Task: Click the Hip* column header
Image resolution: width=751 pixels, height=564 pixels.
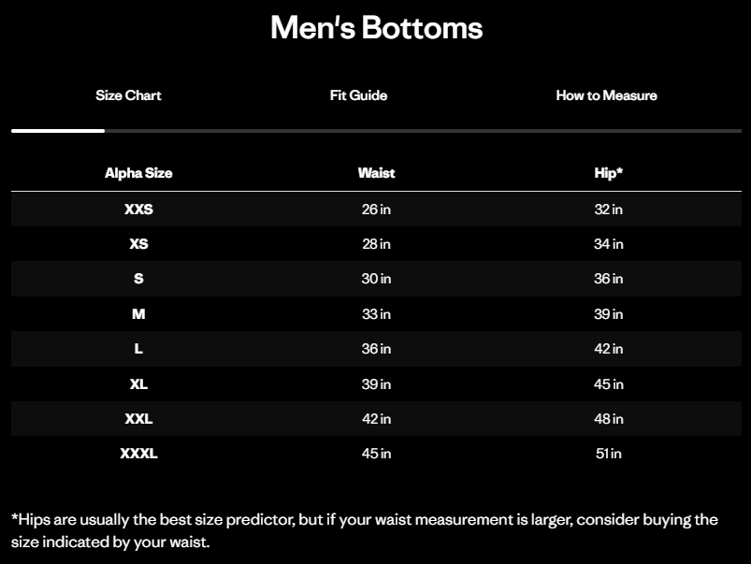Action: 608,173
